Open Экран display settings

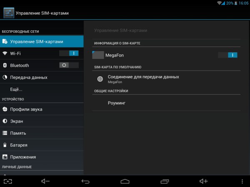point(42,121)
